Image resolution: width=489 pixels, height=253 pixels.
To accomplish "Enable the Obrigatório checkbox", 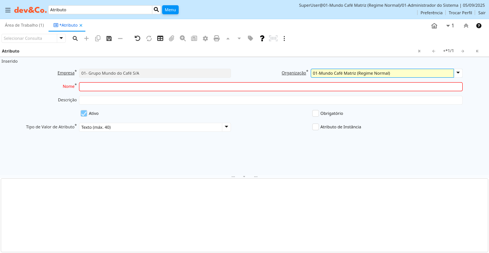I will (316, 113).
